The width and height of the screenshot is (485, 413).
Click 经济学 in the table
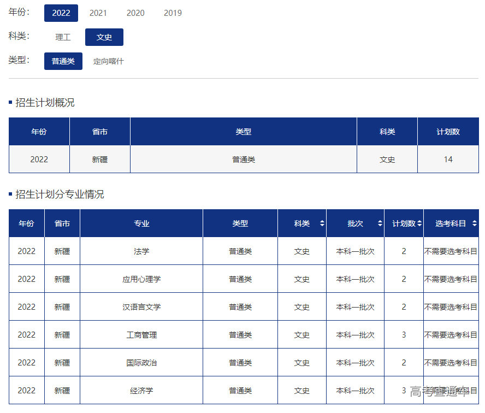[141, 391]
